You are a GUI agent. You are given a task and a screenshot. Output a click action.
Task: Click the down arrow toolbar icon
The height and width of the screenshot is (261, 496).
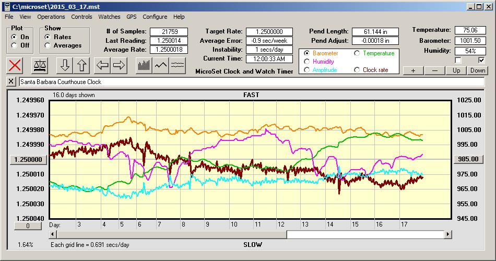[65, 65]
